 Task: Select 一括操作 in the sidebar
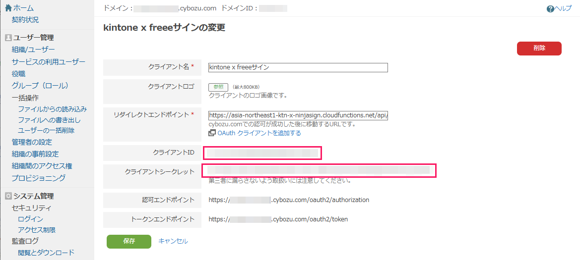tap(25, 98)
